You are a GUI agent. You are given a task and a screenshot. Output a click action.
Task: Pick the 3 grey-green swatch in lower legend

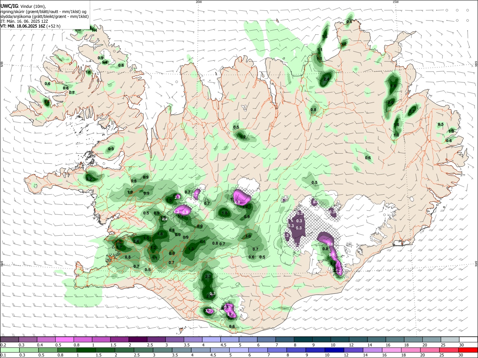162,350
